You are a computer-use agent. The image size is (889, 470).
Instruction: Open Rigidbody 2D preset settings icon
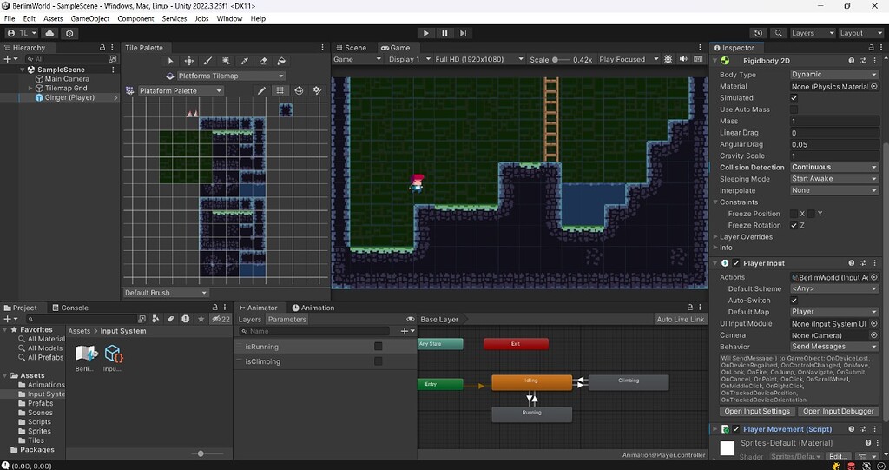click(x=863, y=60)
